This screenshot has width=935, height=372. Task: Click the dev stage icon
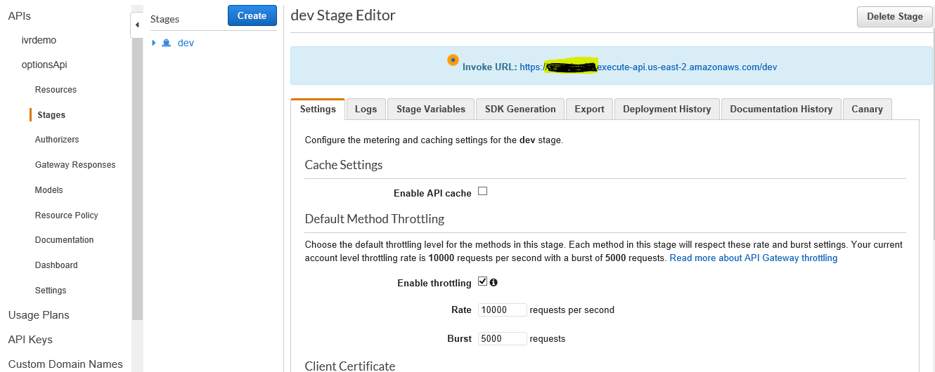167,43
